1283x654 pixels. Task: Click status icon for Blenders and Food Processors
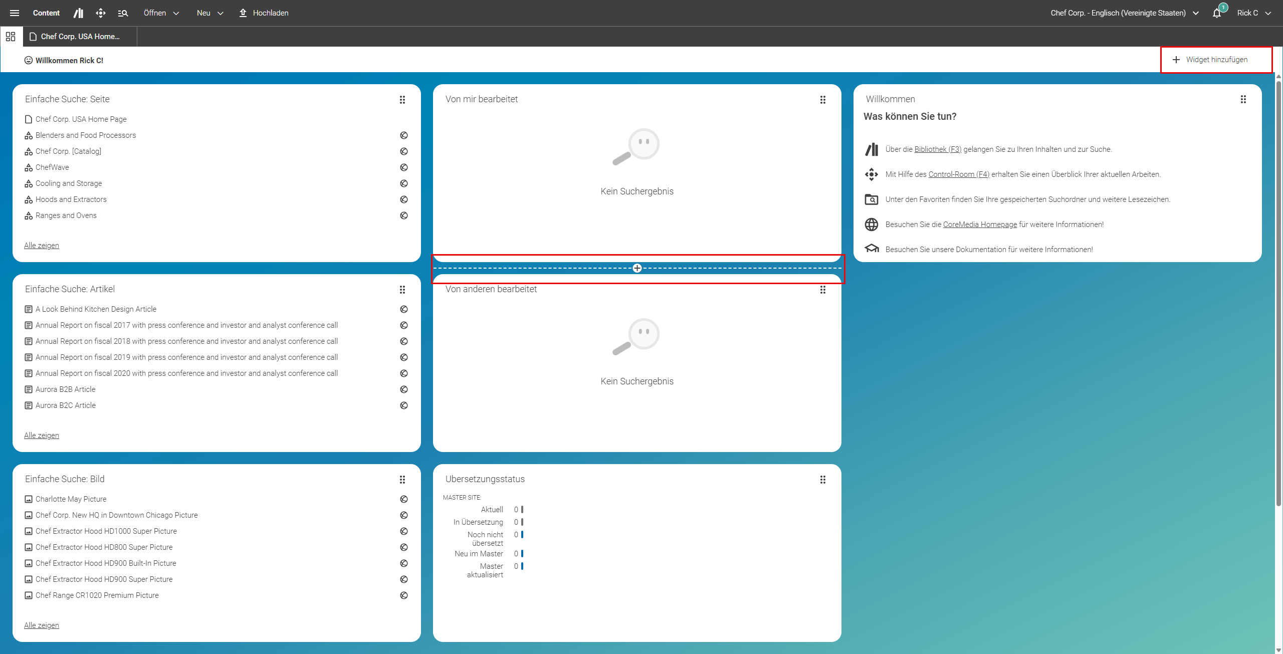(x=404, y=135)
